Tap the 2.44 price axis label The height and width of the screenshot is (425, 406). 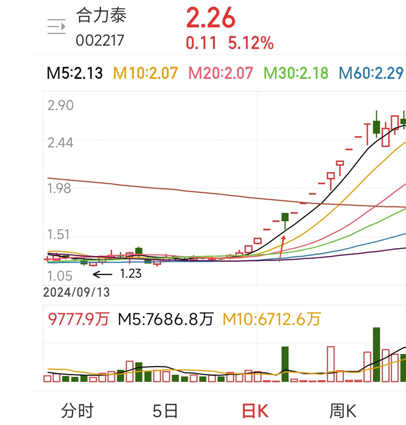click(x=60, y=143)
